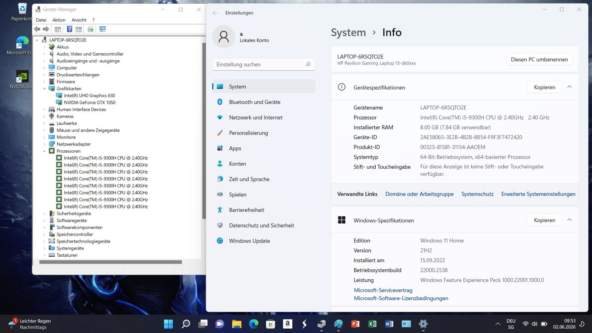Image resolution: width=592 pixels, height=333 pixels.
Task: Open the Domäne oder Arbeitsgruppe link
Action: tap(419, 194)
